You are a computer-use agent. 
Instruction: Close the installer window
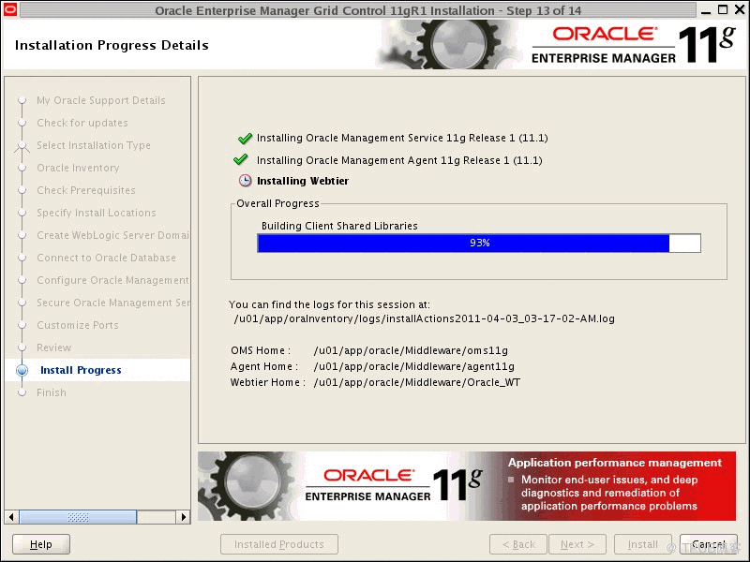click(739, 9)
